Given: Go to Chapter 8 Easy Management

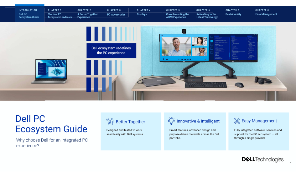Looking at the screenshot, I should click(266, 13).
